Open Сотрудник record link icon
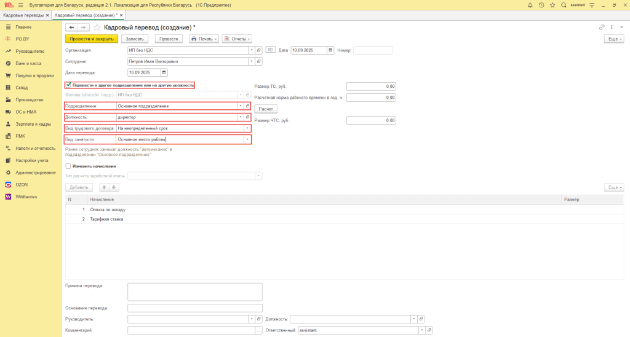This screenshot has width=630, height=337. pos(259,61)
